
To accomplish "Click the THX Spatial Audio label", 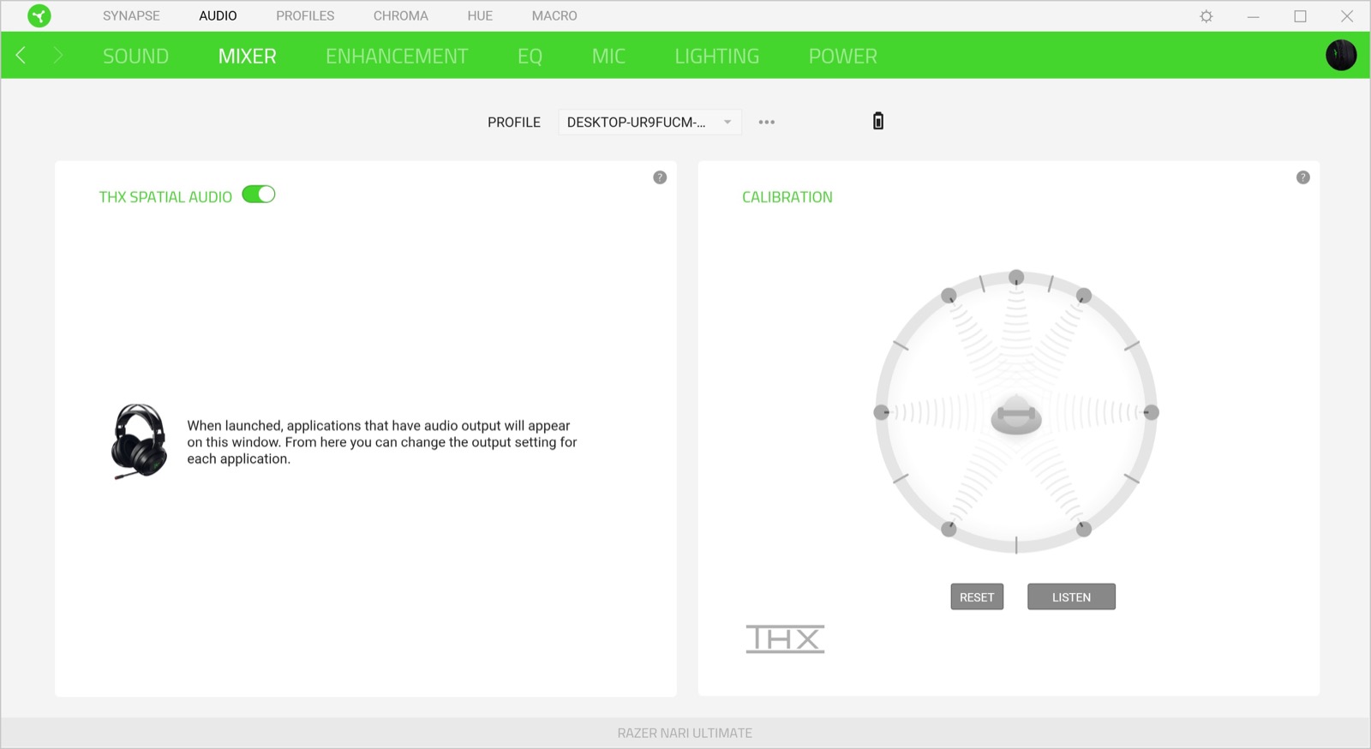I will click(x=165, y=197).
